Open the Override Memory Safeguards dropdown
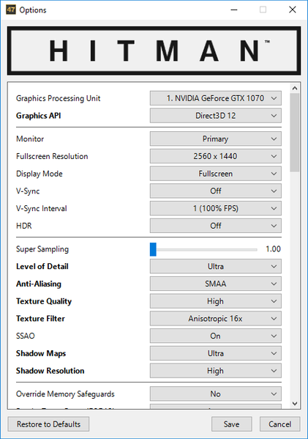 (216, 394)
